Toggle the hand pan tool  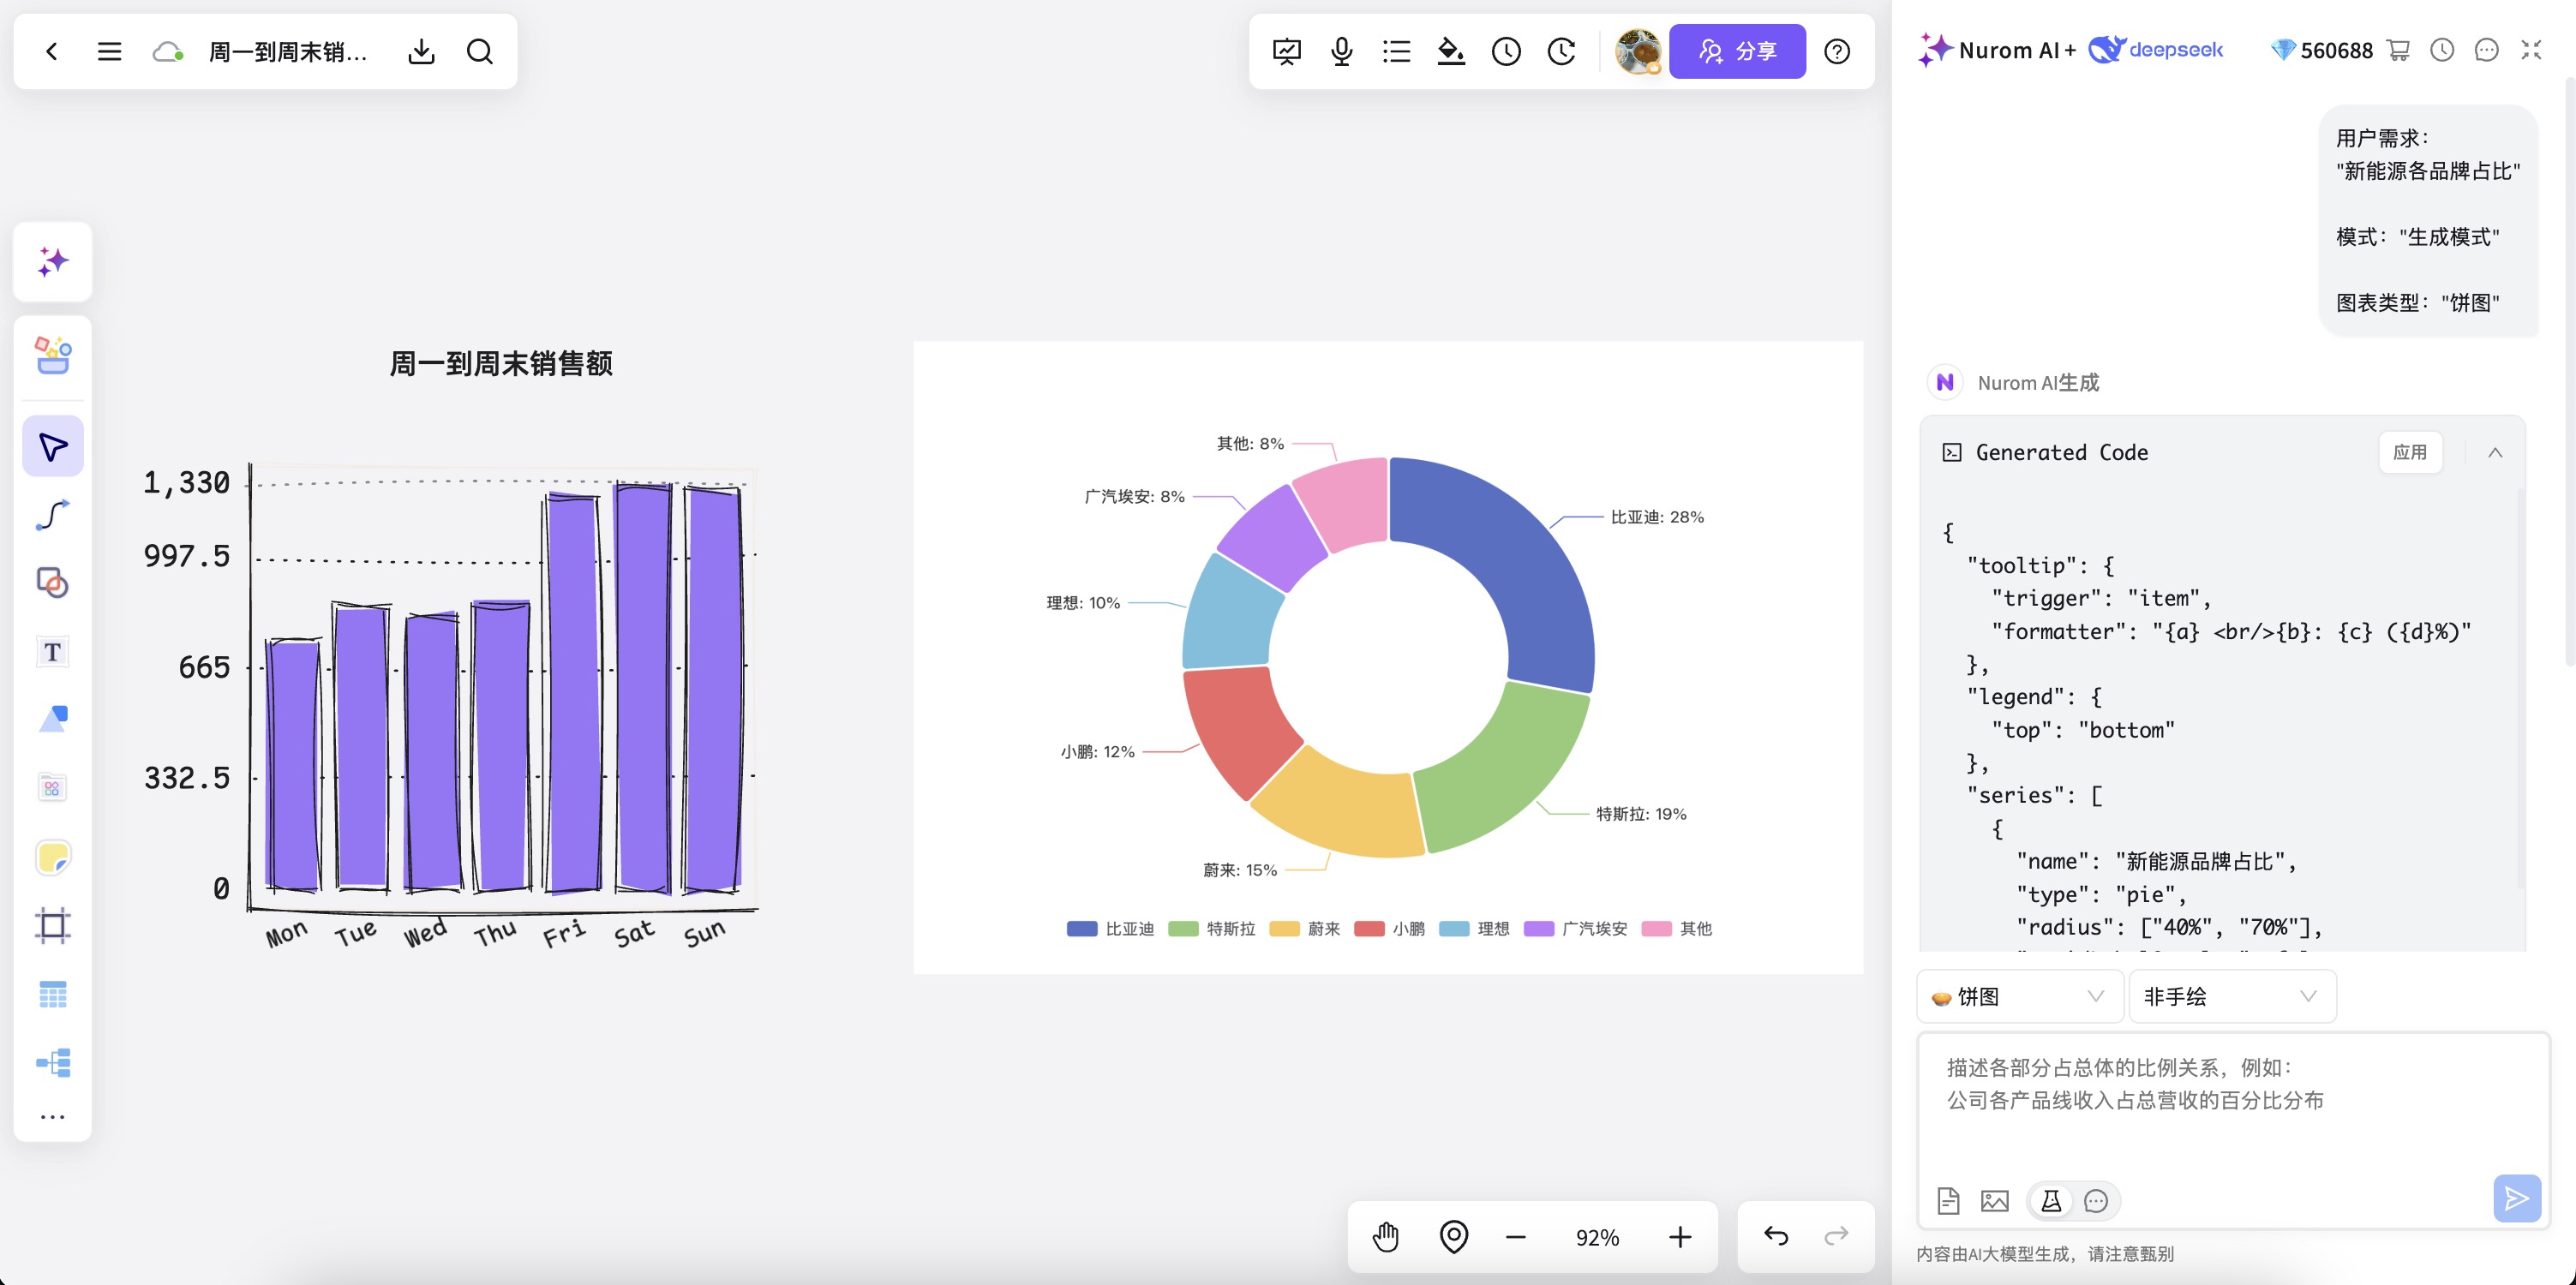1386,1237
